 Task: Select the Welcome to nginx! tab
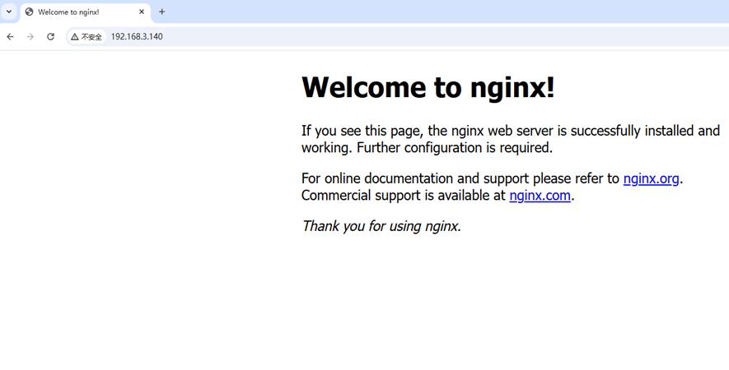86,12
